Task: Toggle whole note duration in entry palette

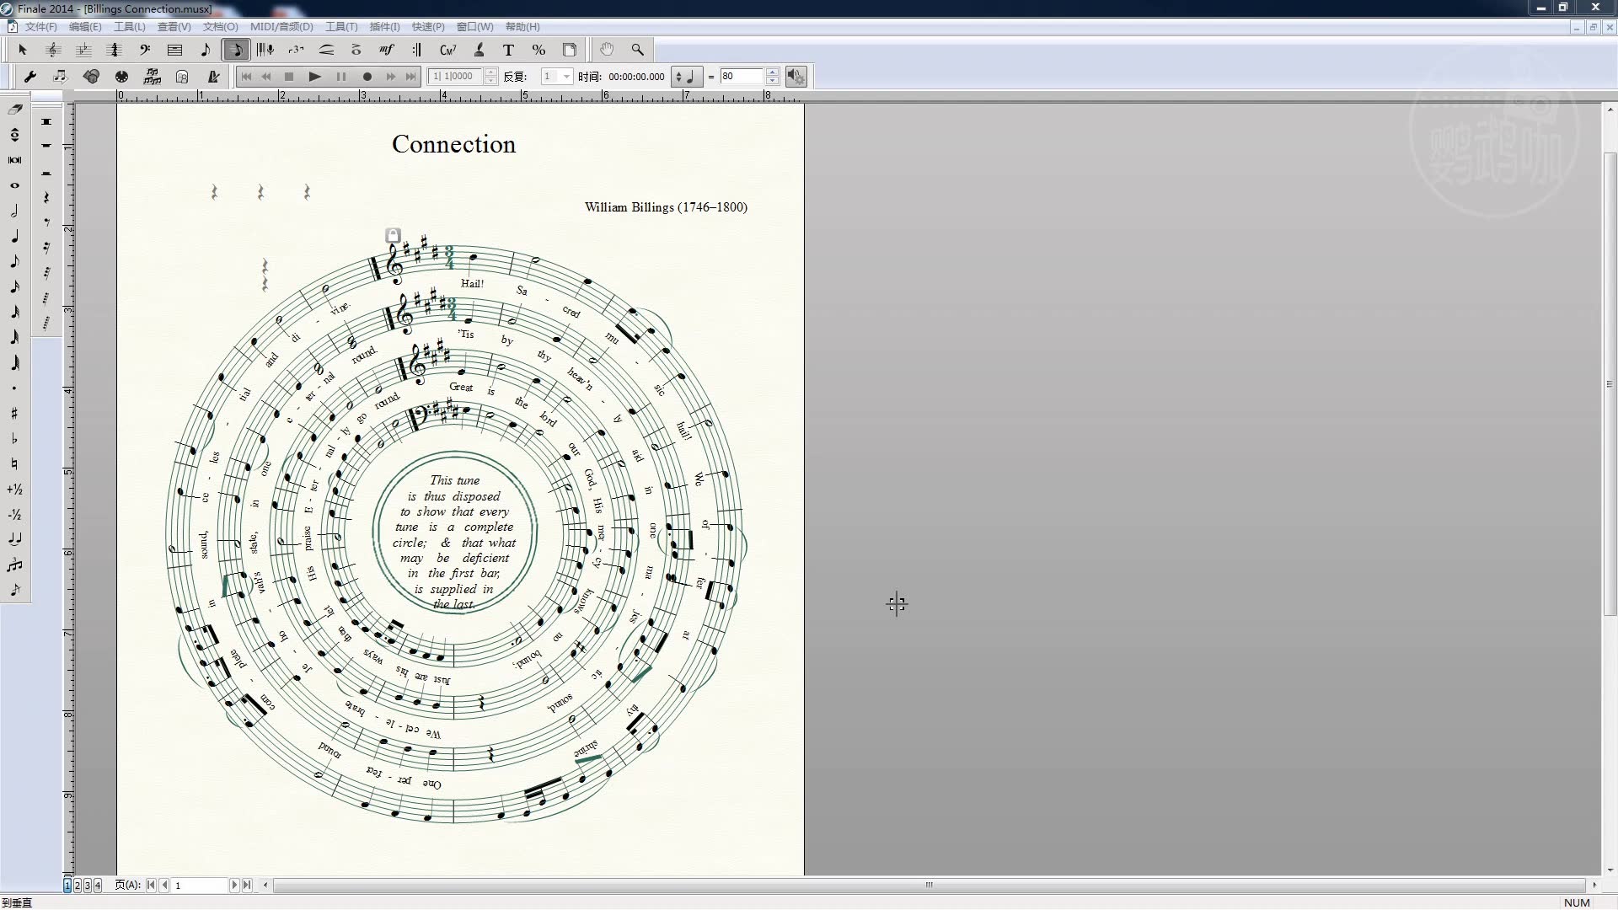Action: pyautogui.click(x=14, y=185)
